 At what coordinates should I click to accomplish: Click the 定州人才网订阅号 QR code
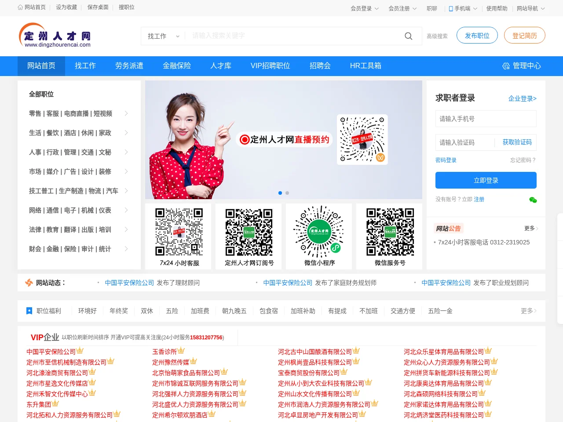tap(249, 232)
